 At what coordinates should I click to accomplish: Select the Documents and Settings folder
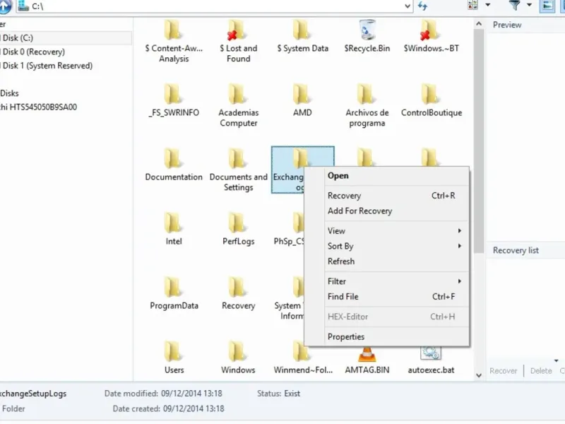pyautogui.click(x=238, y=170)
